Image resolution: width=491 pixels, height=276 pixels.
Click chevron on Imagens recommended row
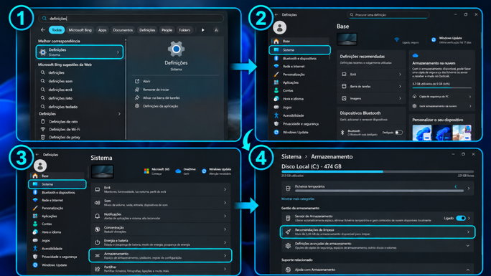click(400, 98)
